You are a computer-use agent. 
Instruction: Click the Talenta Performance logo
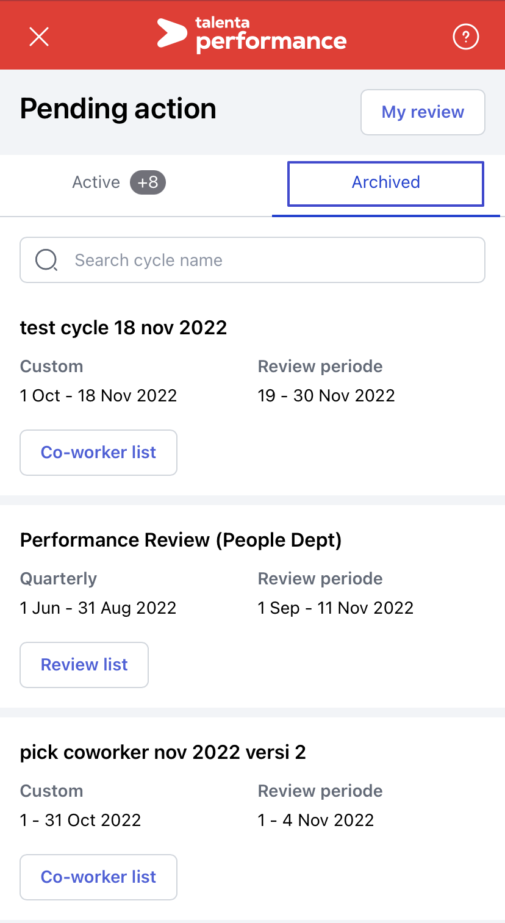point(251,35)
